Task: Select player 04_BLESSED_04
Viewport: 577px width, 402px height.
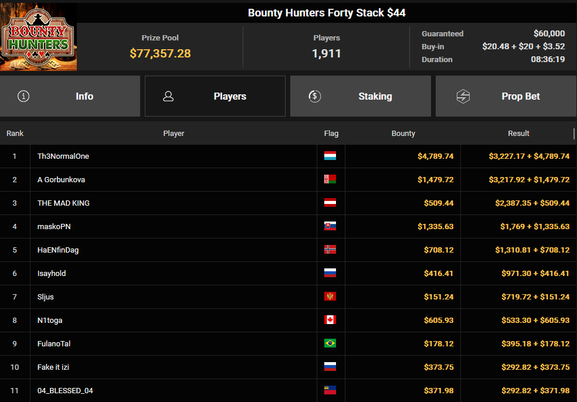Action: click(65, 391)
